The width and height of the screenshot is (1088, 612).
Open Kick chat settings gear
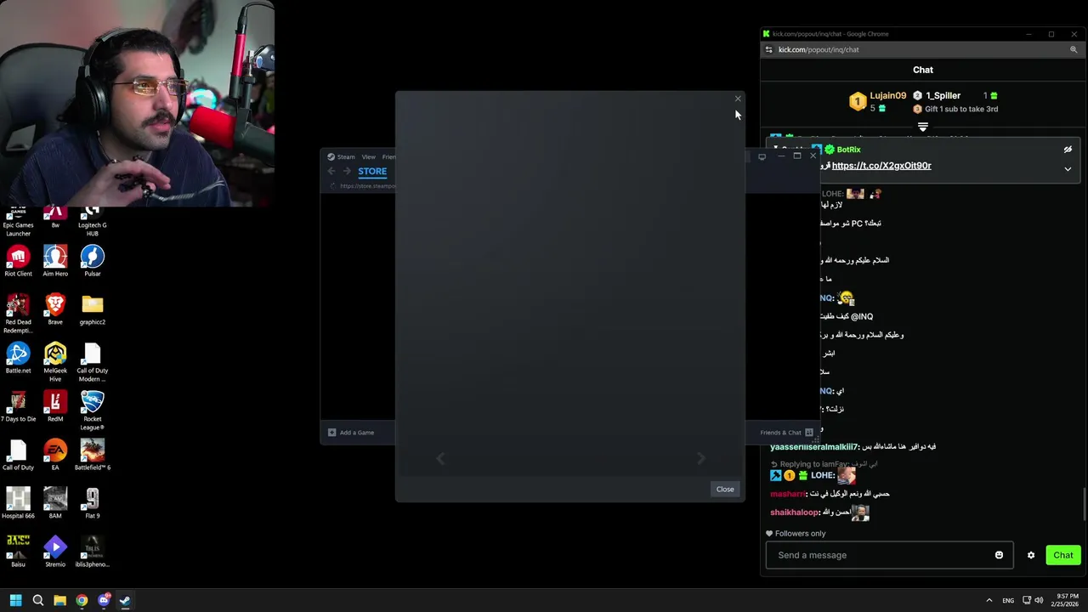[1031, 555]
